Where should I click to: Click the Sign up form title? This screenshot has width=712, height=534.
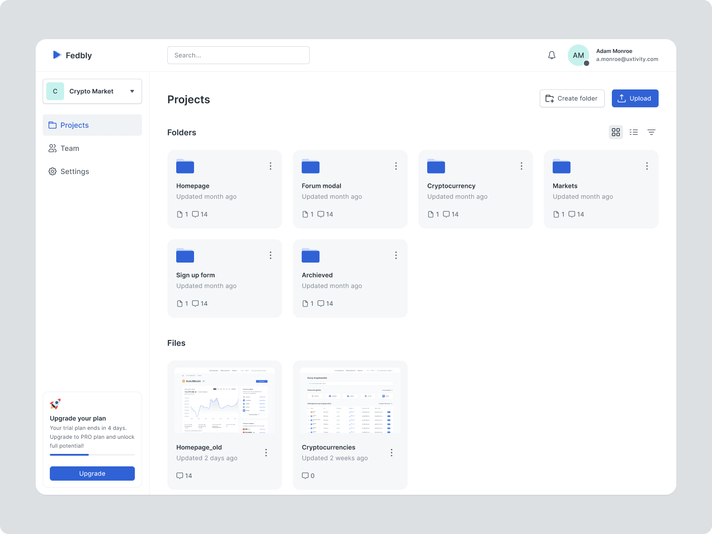(195, 275)
